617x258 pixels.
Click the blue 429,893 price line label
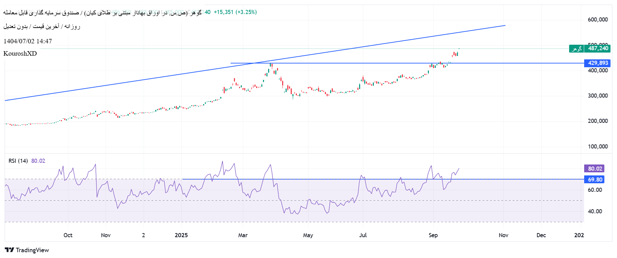click(598, 63)
